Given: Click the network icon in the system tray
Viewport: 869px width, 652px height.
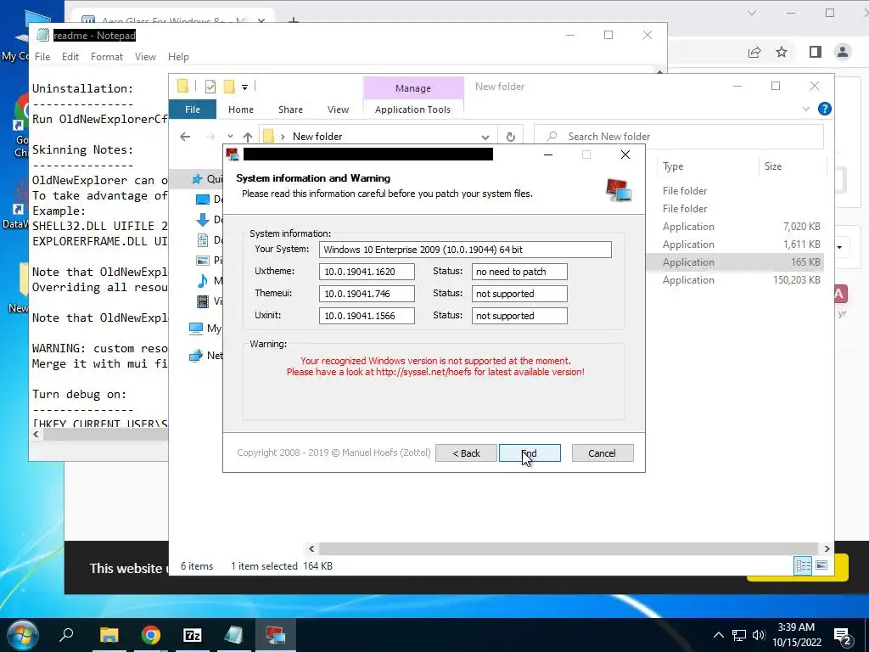Looking at the screenshot, I should click(x=739, y=635).
